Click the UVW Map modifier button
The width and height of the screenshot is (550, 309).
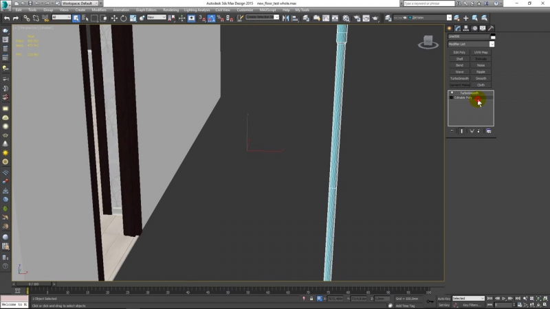(481, 52)
